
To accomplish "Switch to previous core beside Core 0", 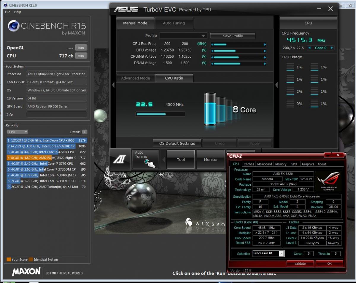I will pos(310,48).
